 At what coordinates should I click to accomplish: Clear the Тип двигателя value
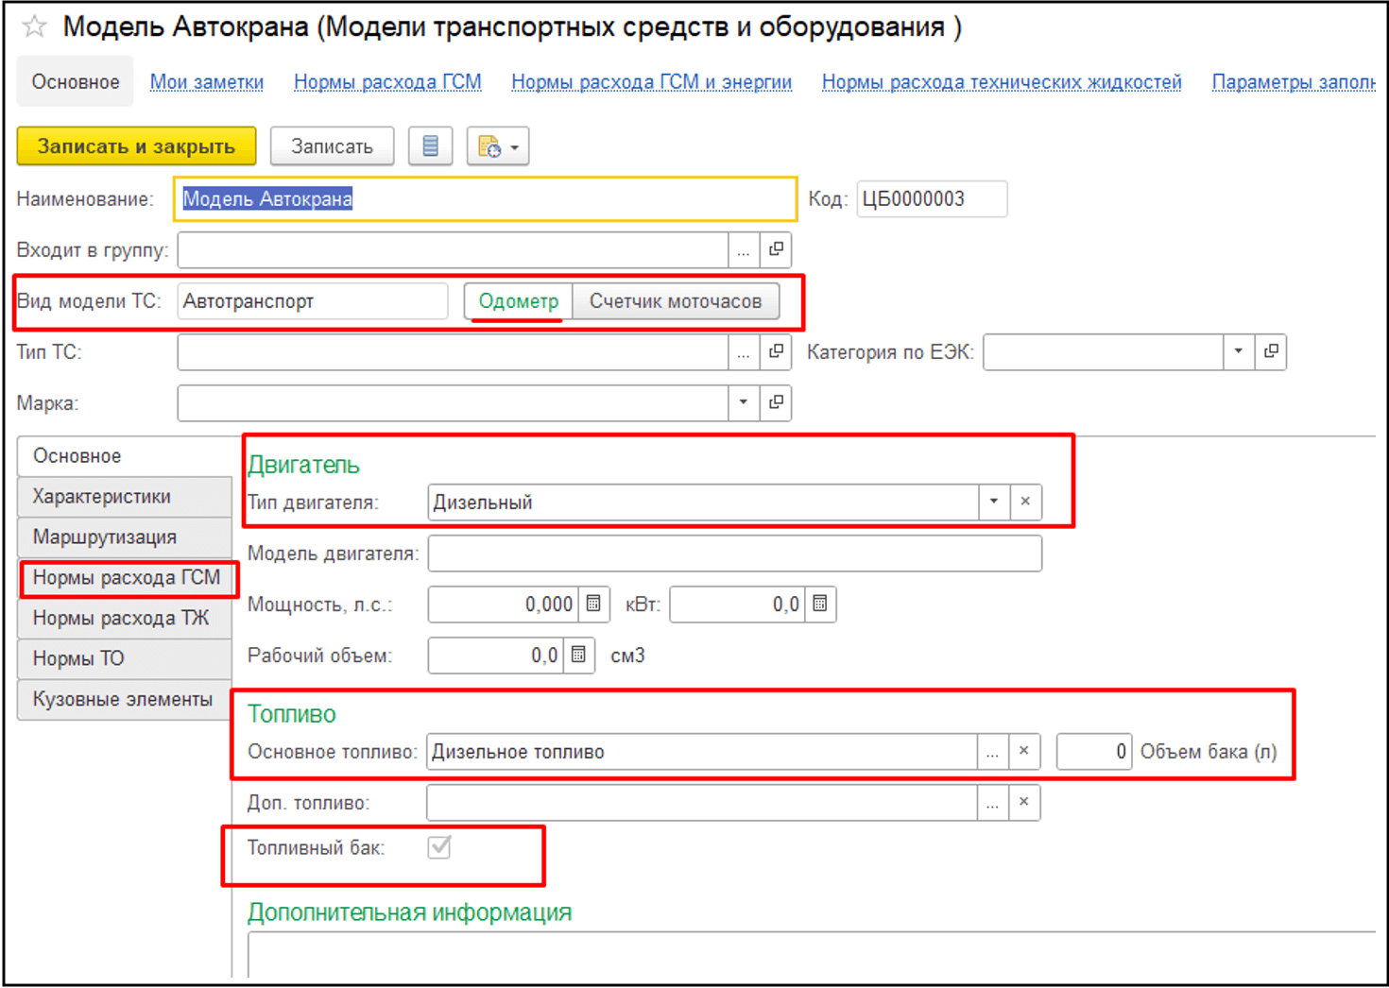pos(1025,502)
